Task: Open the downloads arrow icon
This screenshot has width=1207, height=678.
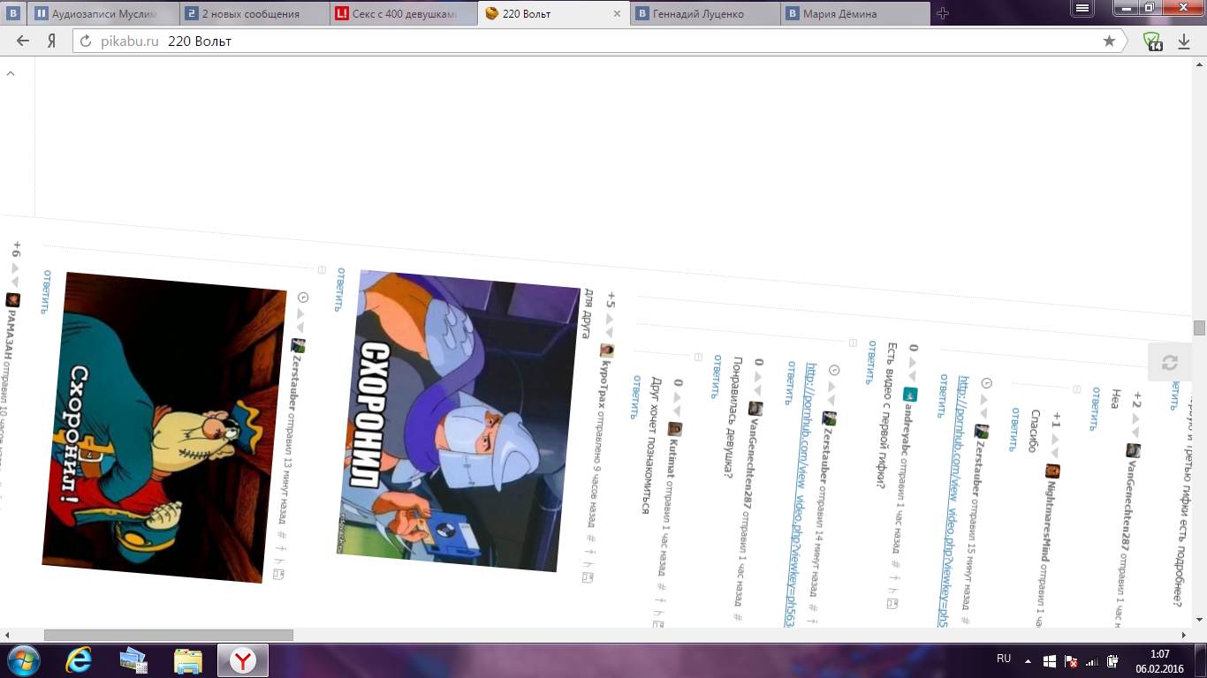Action: [1184, 41]
